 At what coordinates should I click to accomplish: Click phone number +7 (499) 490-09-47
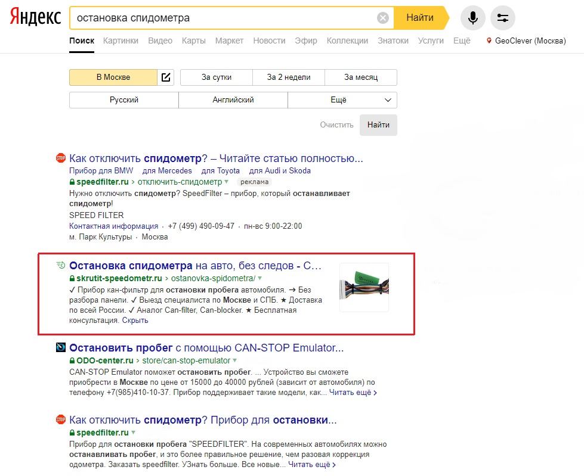(201, 226)
